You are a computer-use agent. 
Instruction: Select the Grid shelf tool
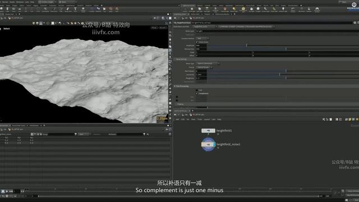[20, 9]
